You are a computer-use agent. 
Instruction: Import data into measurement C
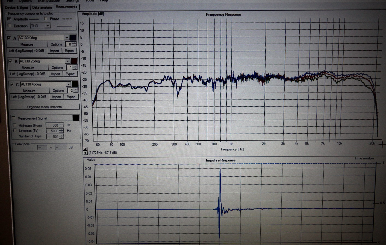[x=57, y=97]
